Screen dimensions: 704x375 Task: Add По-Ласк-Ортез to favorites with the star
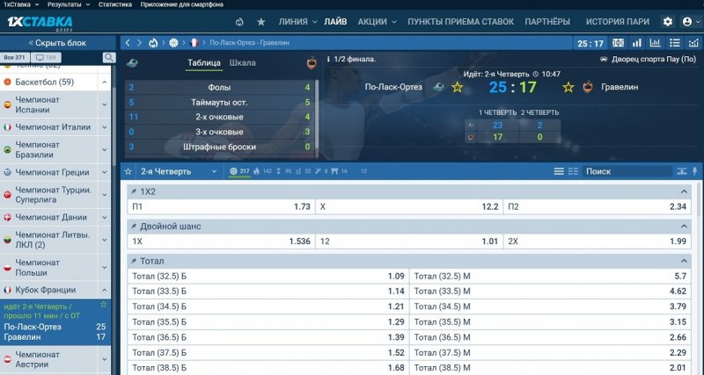click(x=457, y=87)
